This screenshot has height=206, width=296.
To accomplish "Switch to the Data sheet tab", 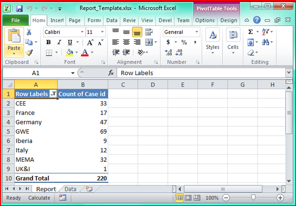I will pyautogui.click(x=70, y=189).
